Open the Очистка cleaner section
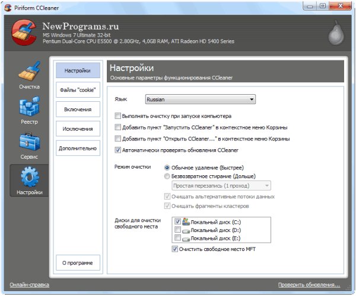Viewport: 356px width, 296px height. coord(29,75)
